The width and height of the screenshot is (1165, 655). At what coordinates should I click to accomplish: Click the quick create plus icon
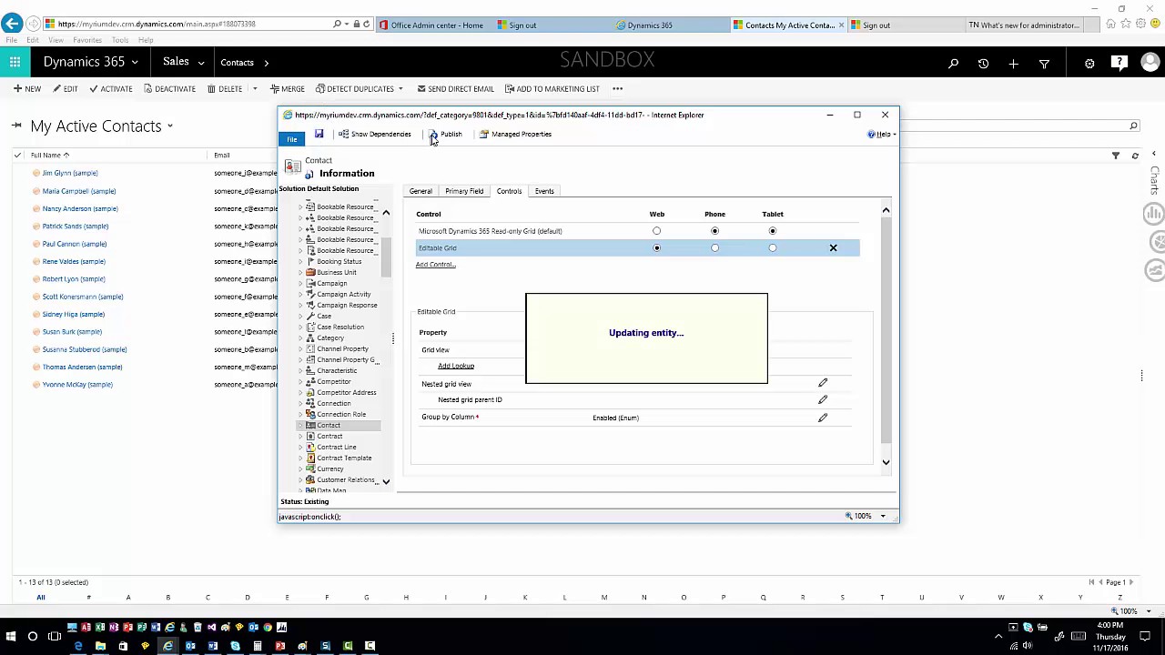click(x=1013, y=64)
